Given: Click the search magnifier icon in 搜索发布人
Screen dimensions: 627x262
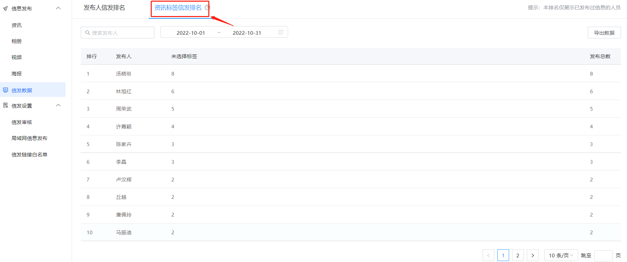Looking at the screenshot, I should 88,33.
